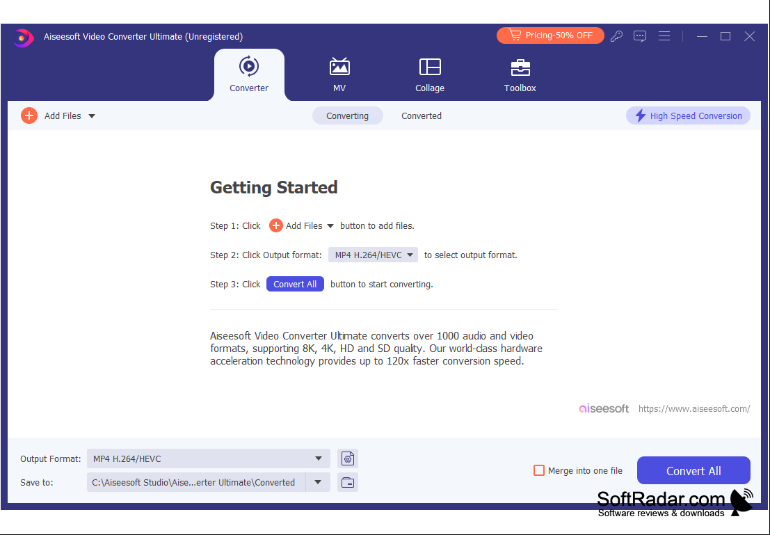Open the feedback chat bubble icon

(640, 36)
